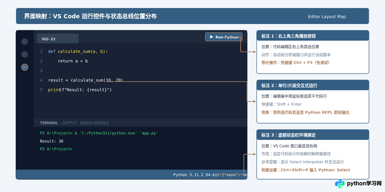Click the title '界面映射：VS Code 运行控件与状态总线位置分布'
Viewport: 385px width, 192px height.
pyautogui.click(x=90, y=16)
